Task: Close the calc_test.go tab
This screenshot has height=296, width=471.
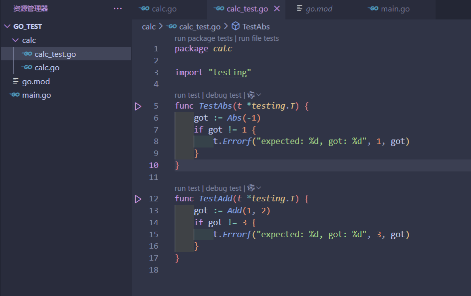Action: [x=277, y=8]
